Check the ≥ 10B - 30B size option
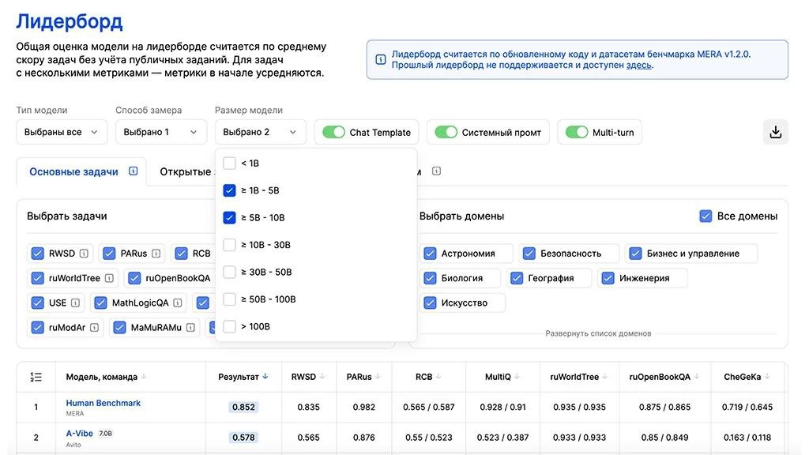 pyautogui.click(x=230, y=245)
